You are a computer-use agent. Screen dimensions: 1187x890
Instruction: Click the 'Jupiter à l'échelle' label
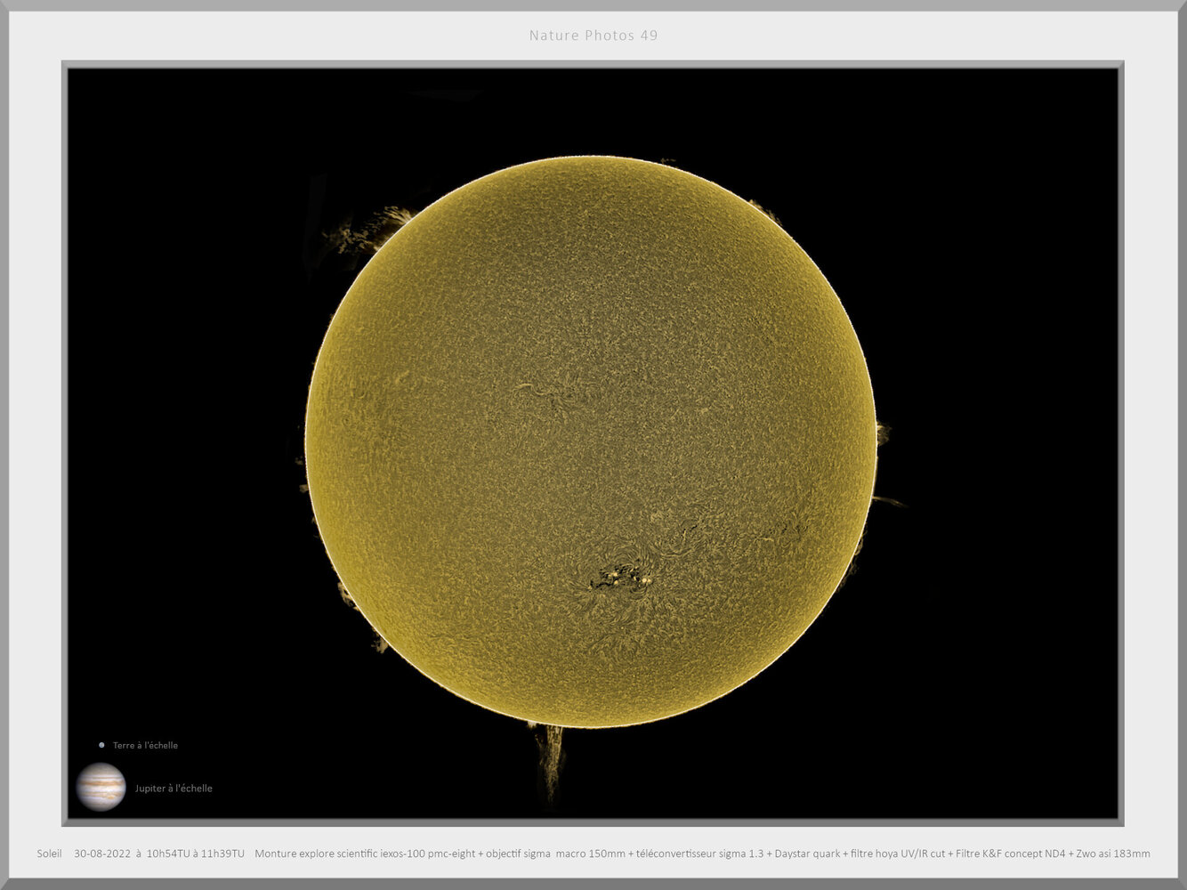[x=174, y=788]
